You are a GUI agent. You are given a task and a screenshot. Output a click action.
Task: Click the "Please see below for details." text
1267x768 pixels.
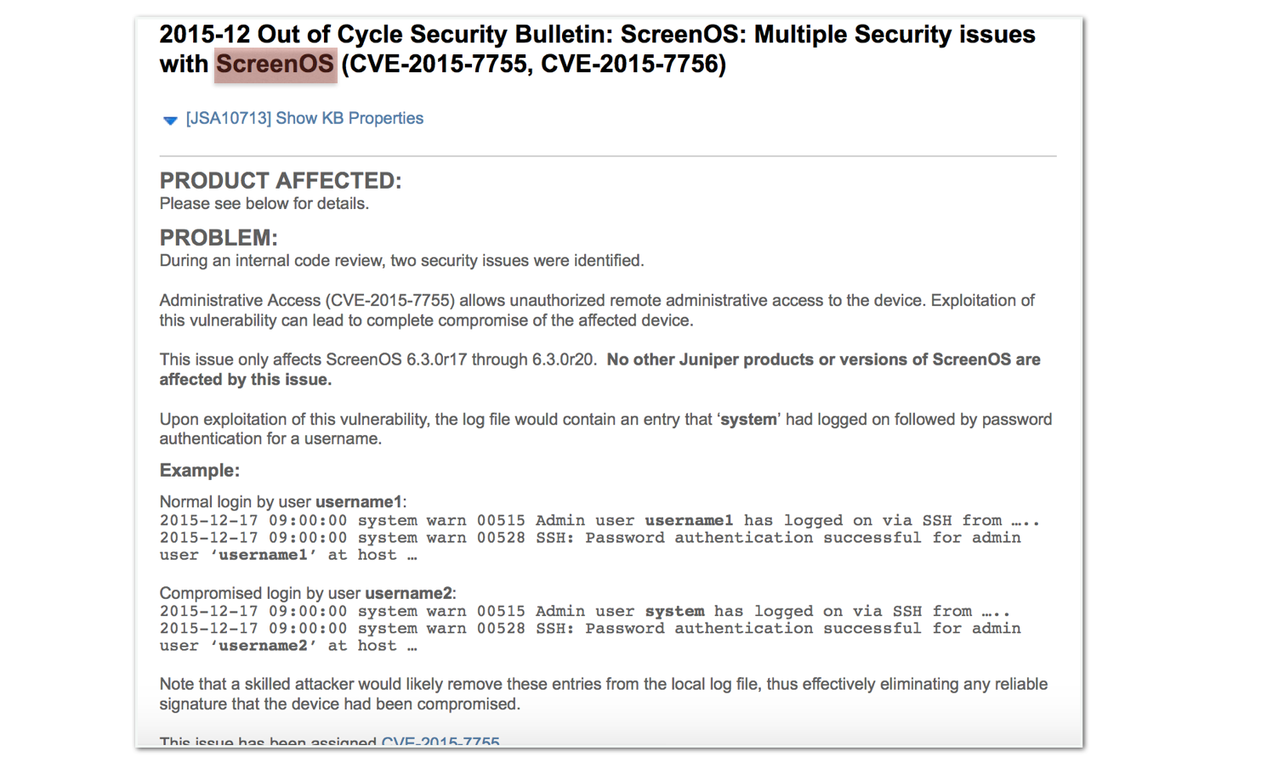(264, 204)
